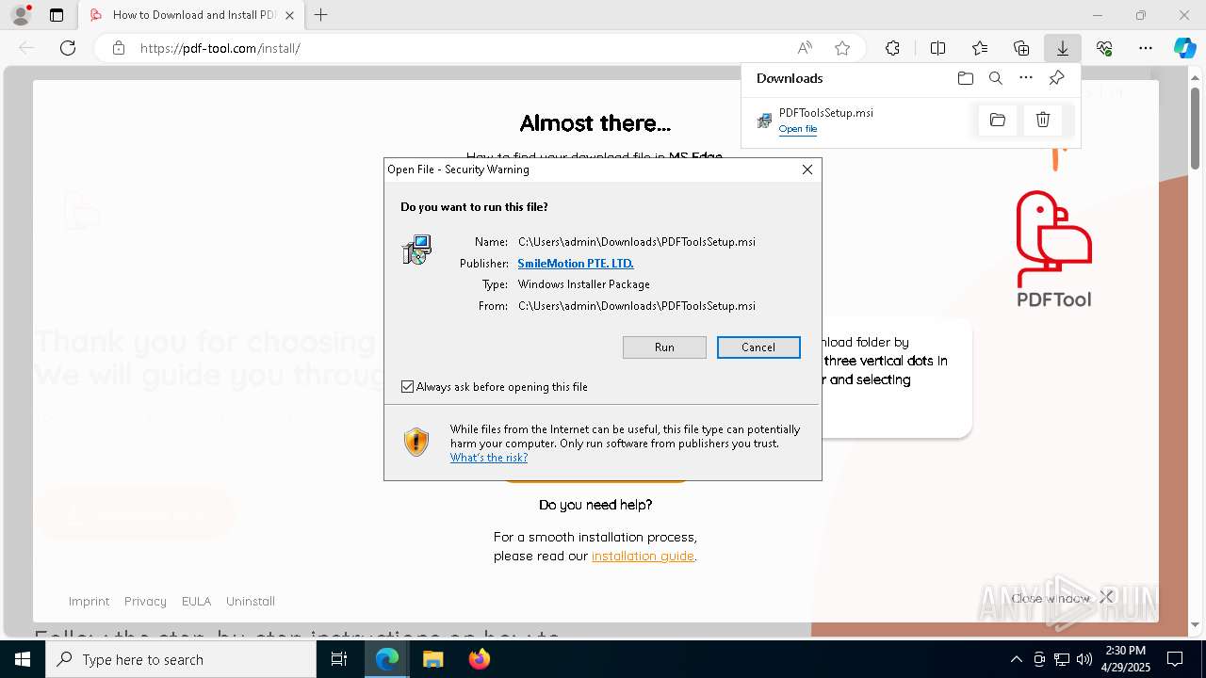Open downloads folder in Downloads panel

tap(965, 78)
